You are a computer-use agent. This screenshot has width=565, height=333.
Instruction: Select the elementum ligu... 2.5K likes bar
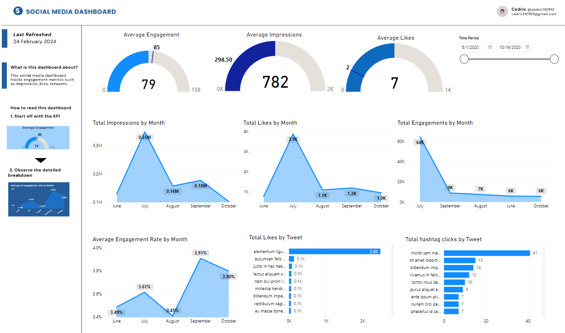tap(335, 251)
